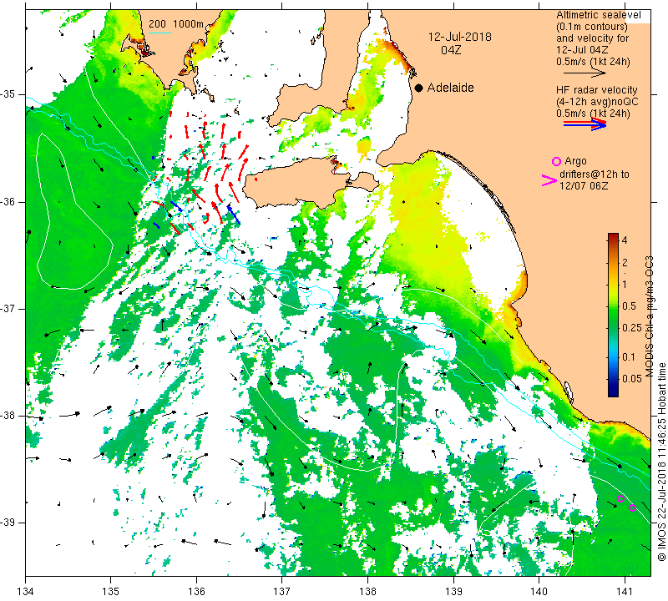This screenshot has width=668, height=601.
Task: Click the colorbar tick label '4'
Action: pos(625,240)
